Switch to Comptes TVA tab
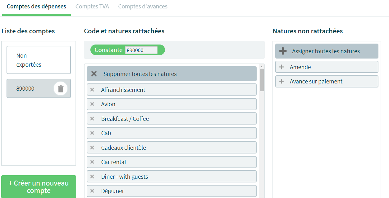The width and height of the screenshot is (389, 198). pyautogui.click(x=92, y=7)
